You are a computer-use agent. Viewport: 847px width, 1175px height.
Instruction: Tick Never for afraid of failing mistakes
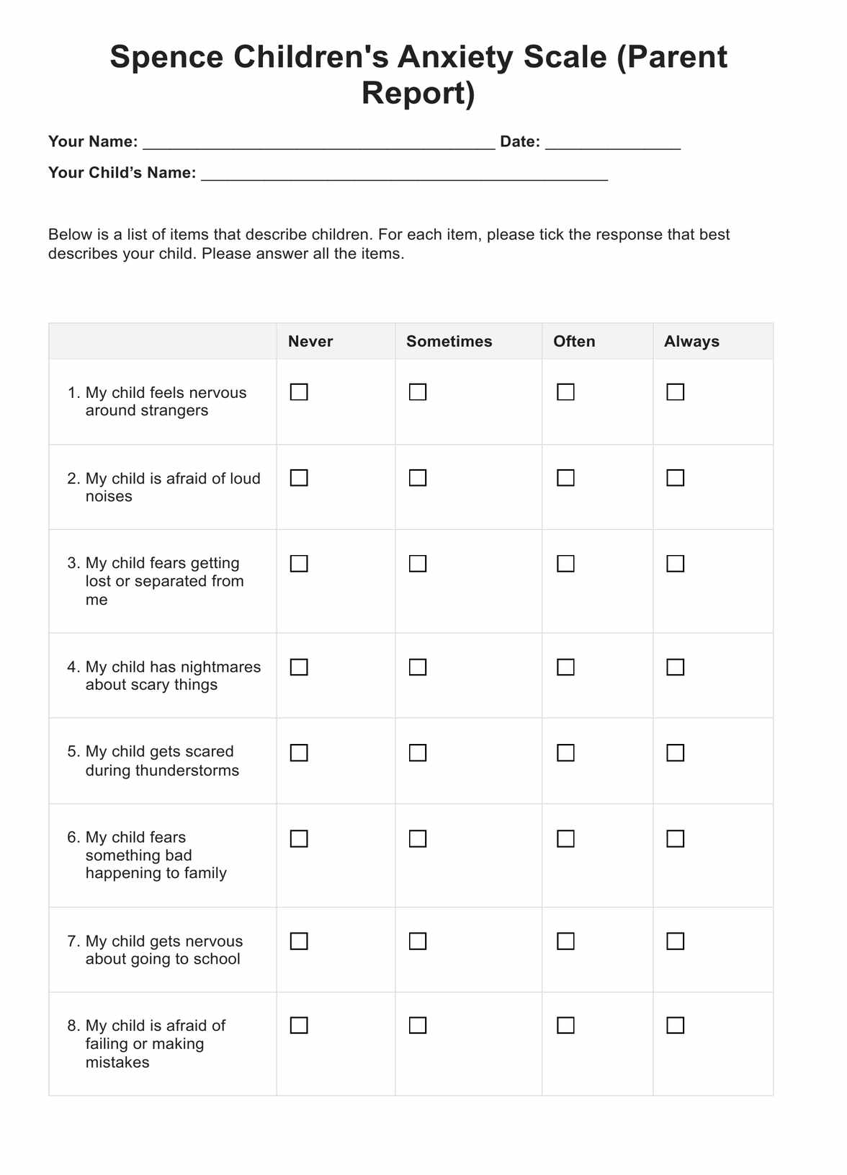(x=299, y=1025)
